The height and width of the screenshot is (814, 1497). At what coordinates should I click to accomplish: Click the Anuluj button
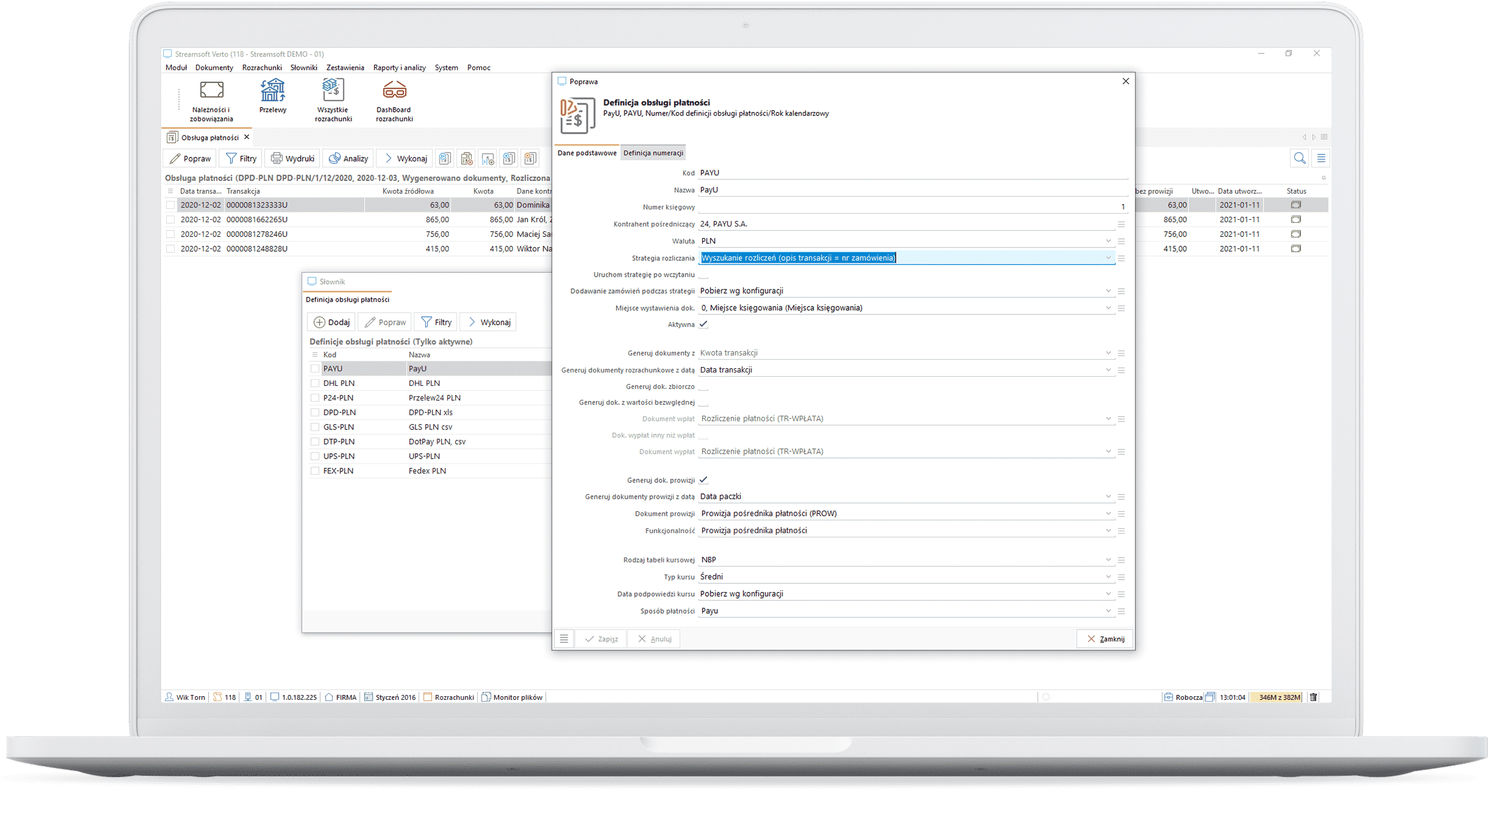pos(654,639)
